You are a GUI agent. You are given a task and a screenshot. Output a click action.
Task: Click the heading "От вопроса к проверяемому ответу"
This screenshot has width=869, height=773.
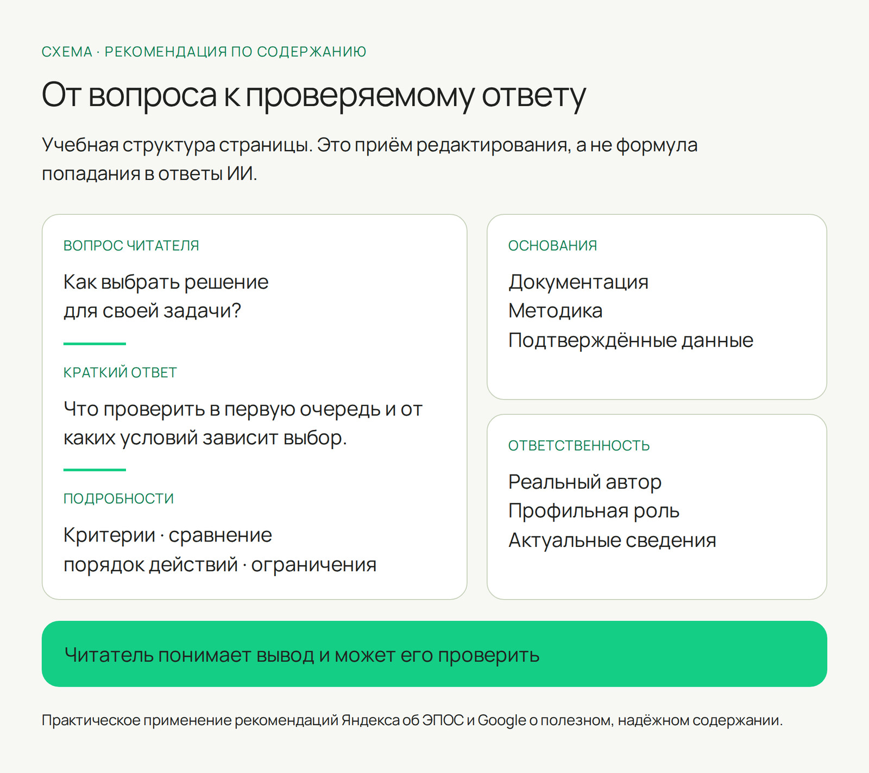pos(314,96)
